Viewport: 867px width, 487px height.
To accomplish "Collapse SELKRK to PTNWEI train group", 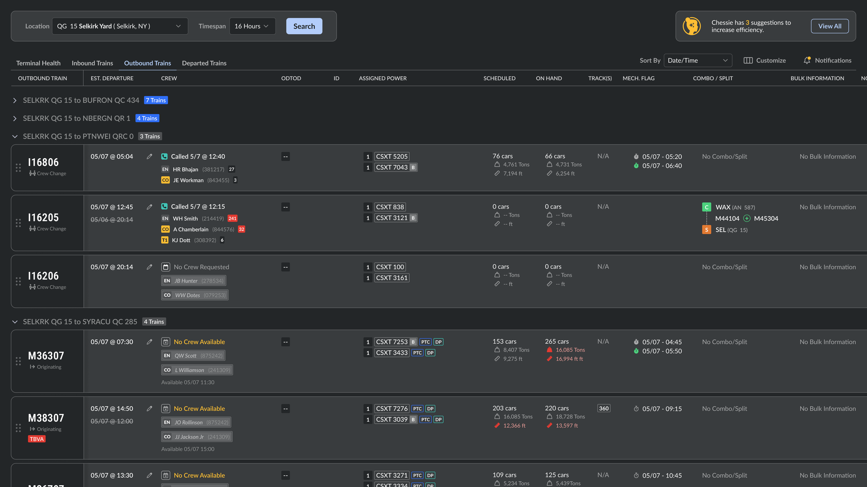I will (15, 136).
